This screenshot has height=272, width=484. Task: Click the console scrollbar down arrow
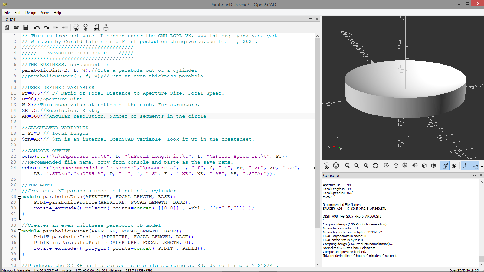[482, 264]
